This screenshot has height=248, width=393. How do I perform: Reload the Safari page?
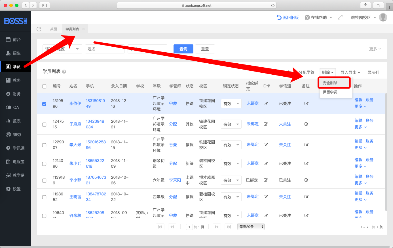pos(273,5)
